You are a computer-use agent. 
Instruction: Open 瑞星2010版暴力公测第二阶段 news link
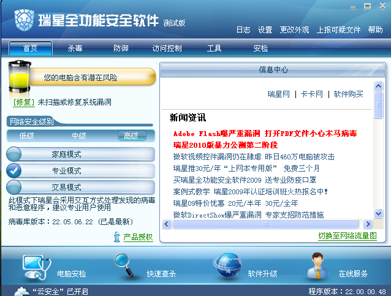[x=226, y=145]
